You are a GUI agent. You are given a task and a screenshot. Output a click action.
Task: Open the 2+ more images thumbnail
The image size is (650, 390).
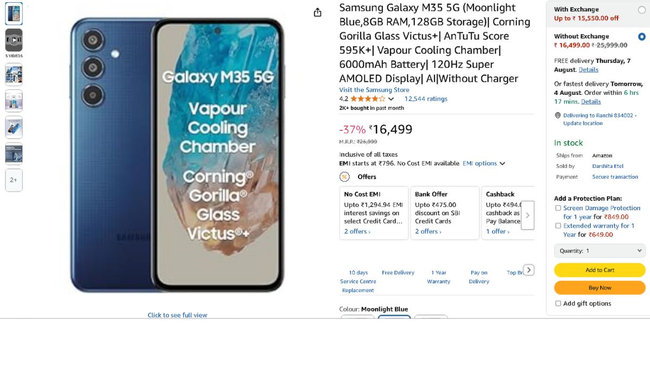click(x=14, y=180)
